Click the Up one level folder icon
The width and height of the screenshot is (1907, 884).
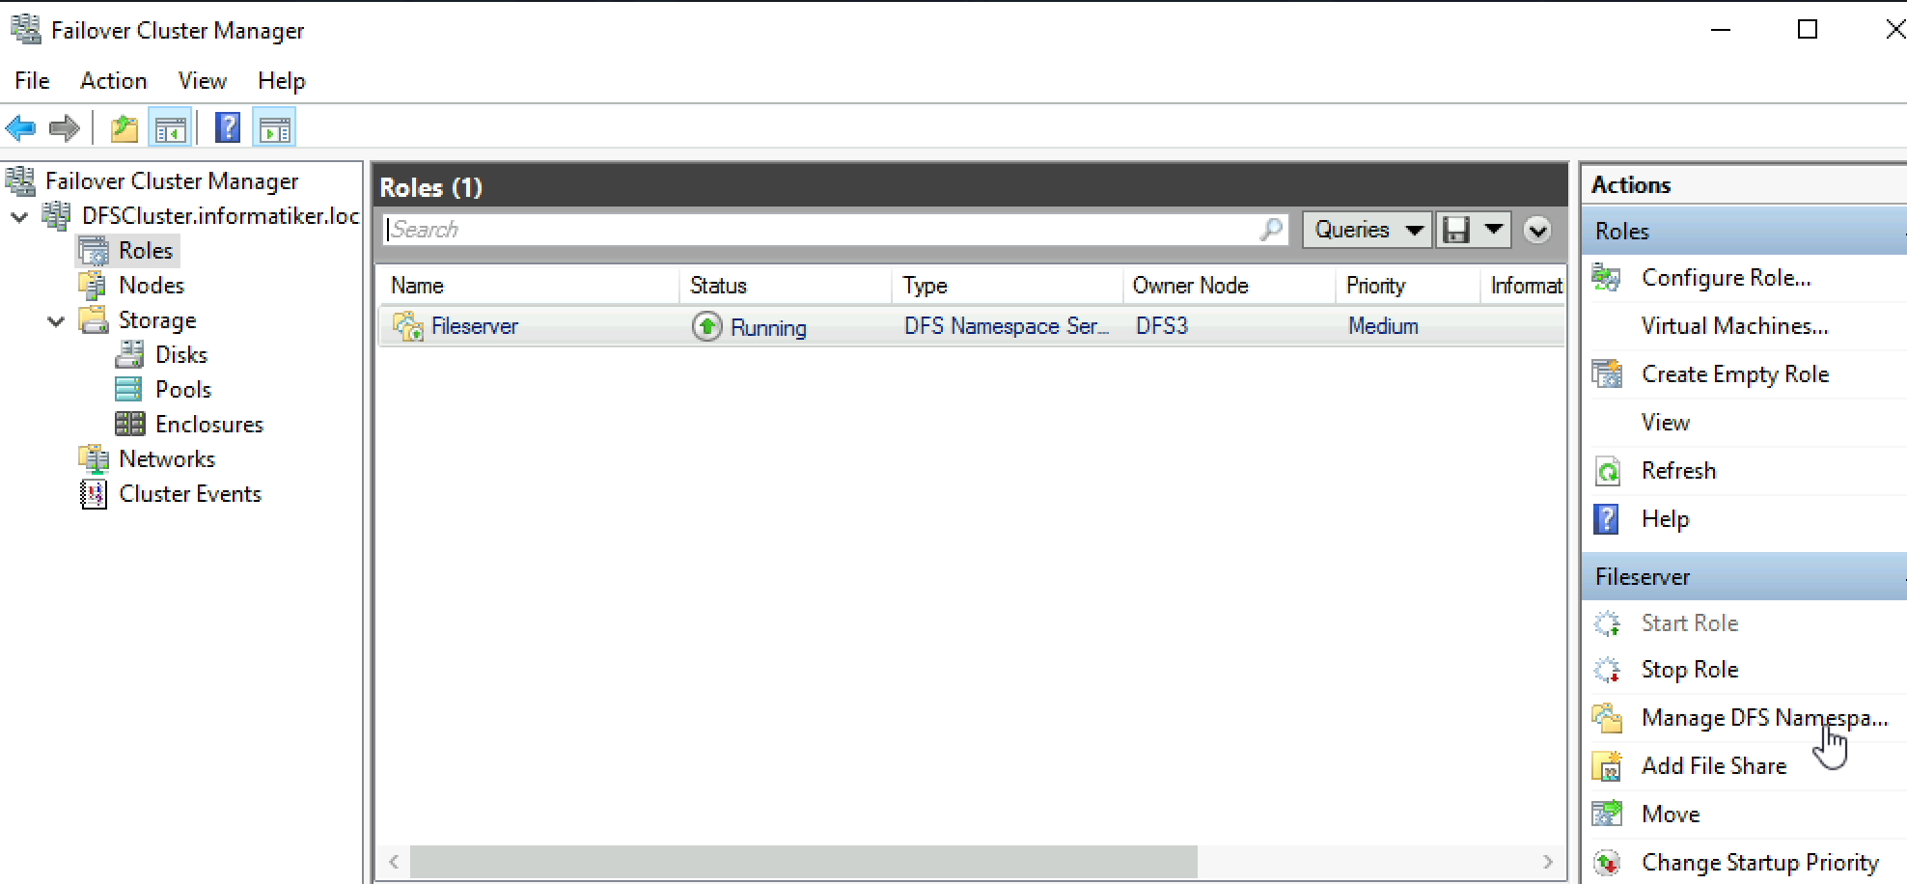(124, 128)
